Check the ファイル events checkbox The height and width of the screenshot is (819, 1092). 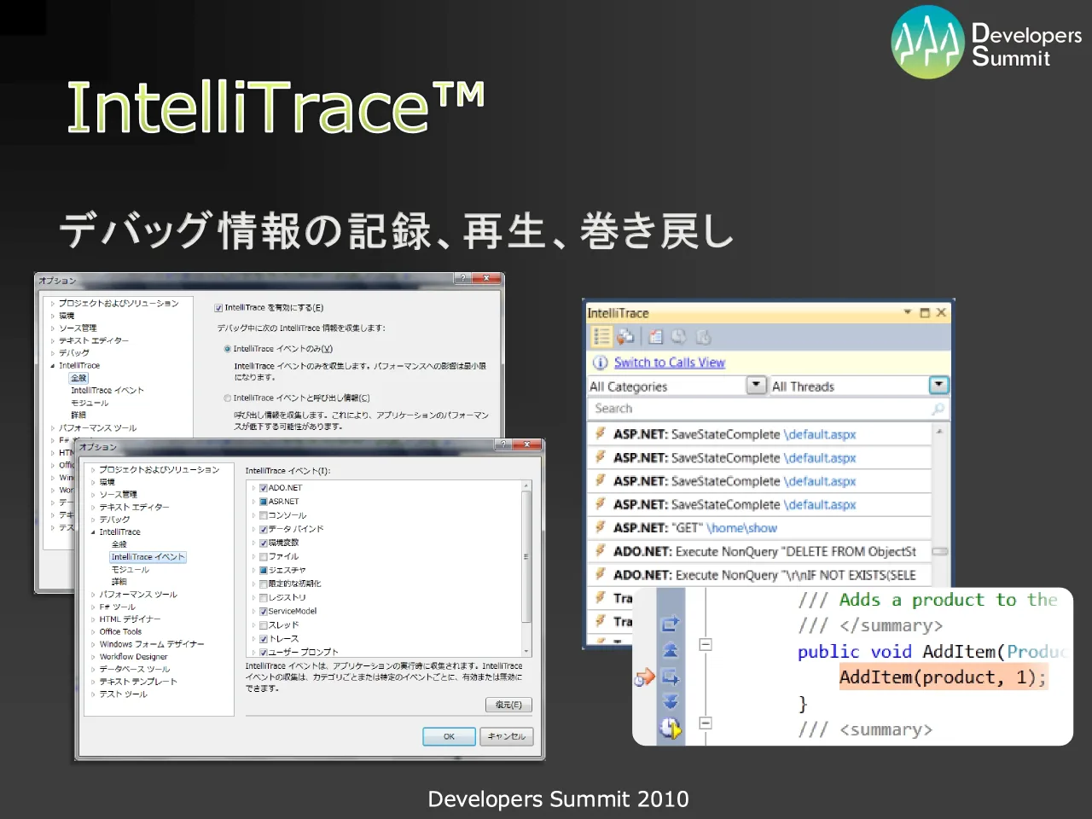pos(264,556)
